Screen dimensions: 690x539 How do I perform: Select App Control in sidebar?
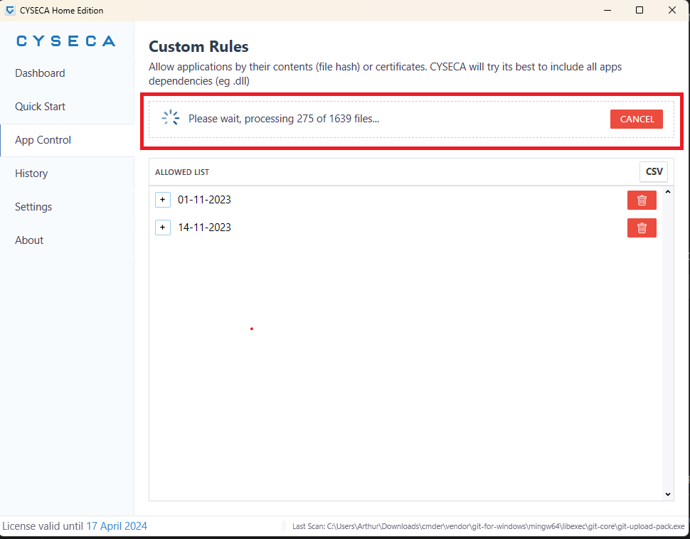pyautogui.click(x=43, y=140)
